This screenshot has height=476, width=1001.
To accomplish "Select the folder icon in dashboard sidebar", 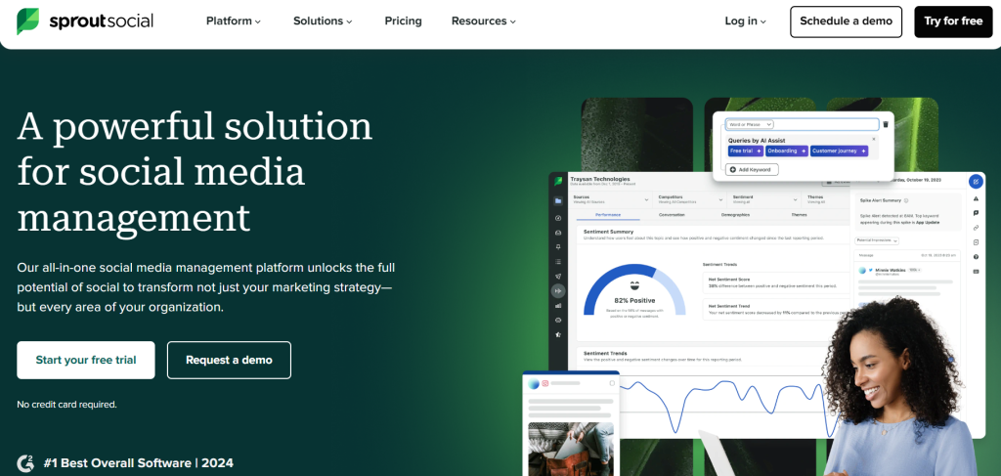I will click(558, 201).
